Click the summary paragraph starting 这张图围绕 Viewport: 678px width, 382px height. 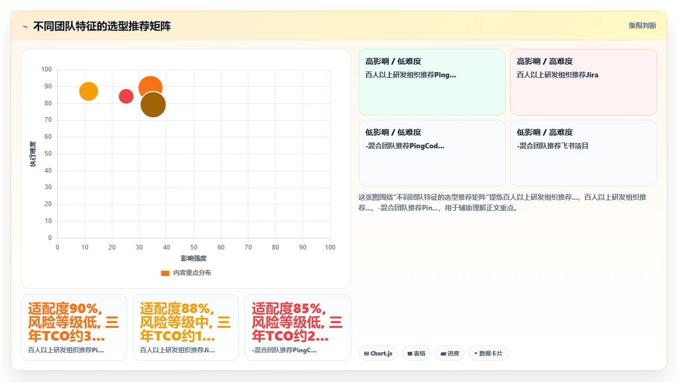pyautogui.click(x=502, y=202)
